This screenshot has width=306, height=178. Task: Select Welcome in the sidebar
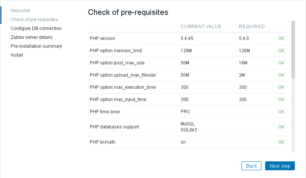pyautogui.click(x=20, y=11)
